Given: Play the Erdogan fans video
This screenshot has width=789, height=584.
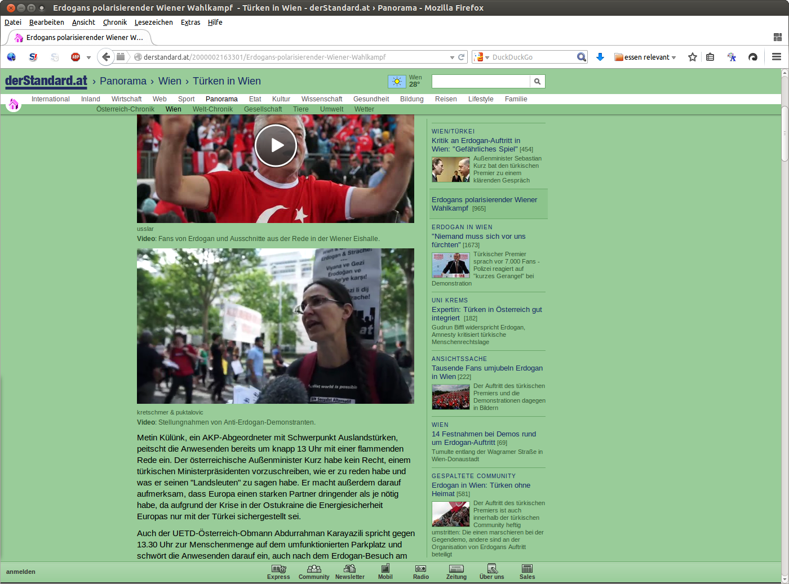Looking at the screenshot, I should click(276, 145).
